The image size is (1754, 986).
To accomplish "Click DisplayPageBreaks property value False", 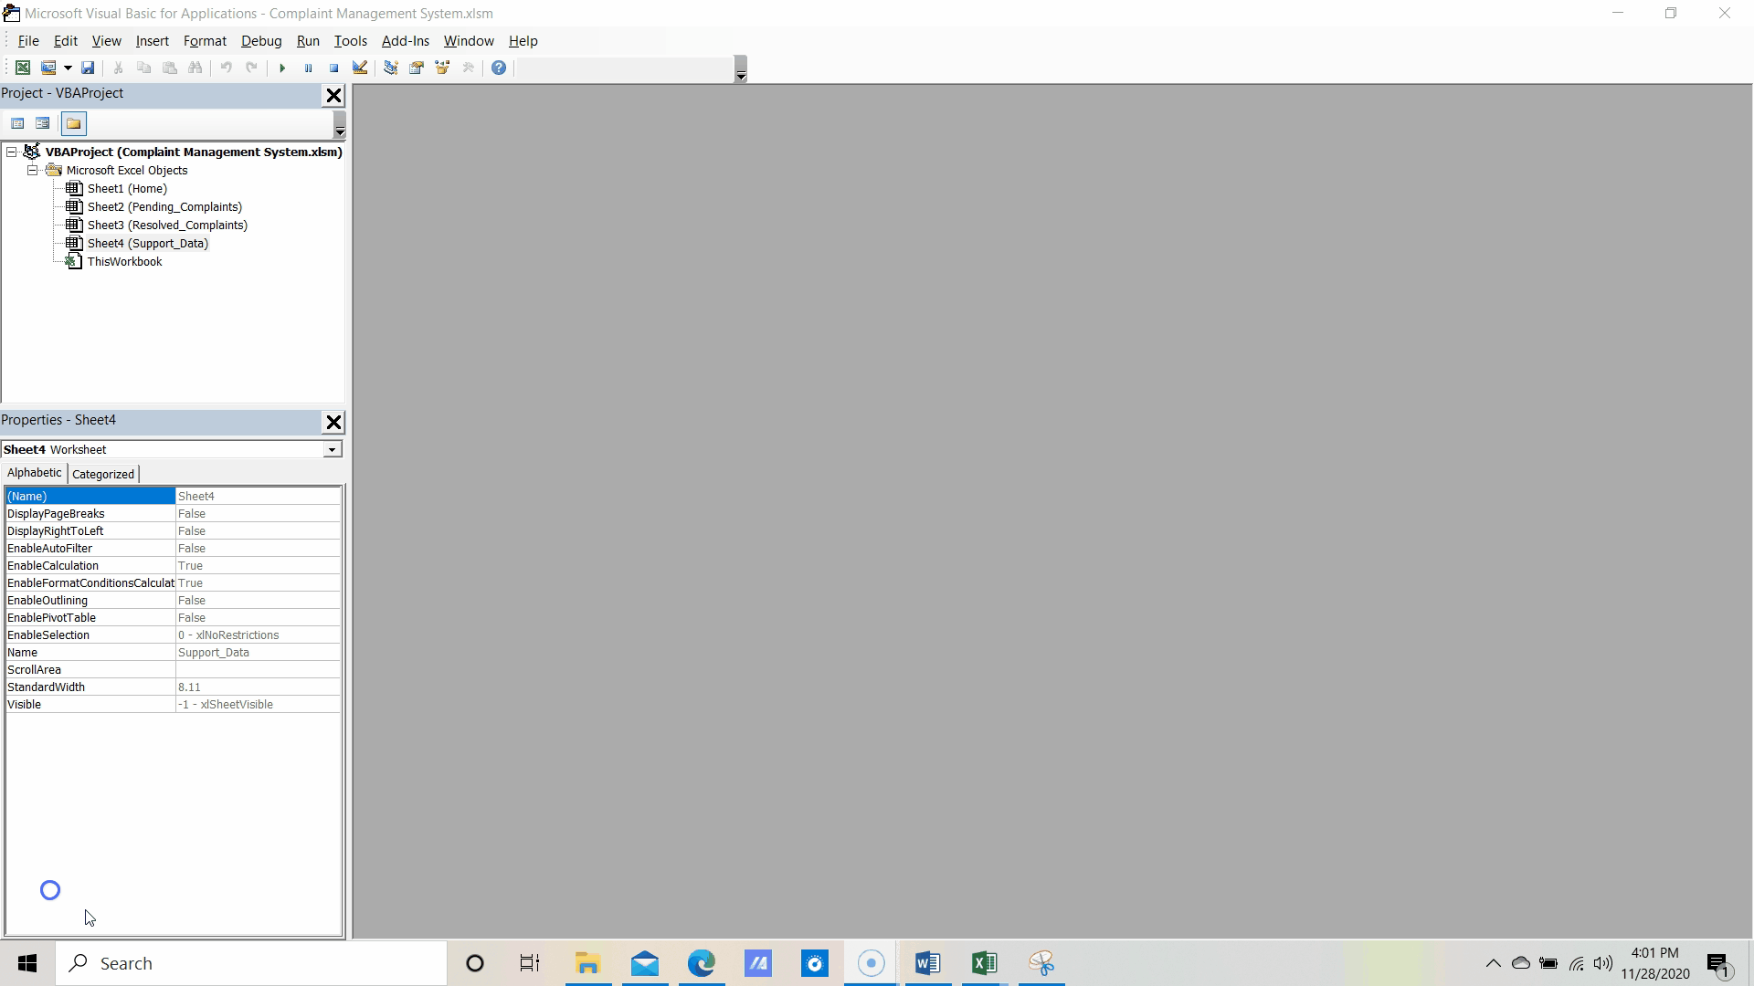I will click(258, 513).
